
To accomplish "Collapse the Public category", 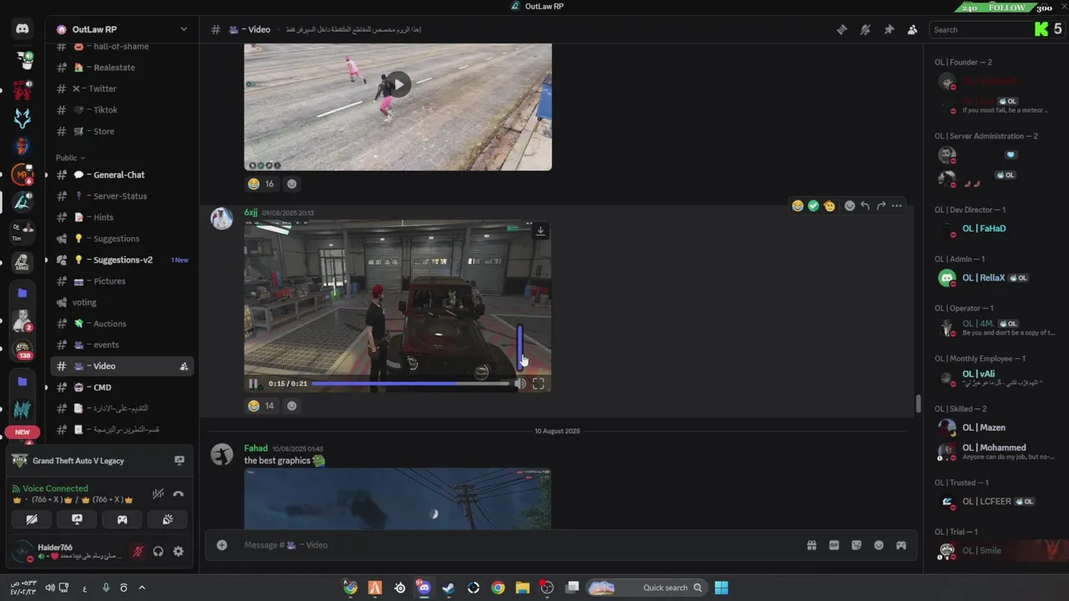I will 70,158.
